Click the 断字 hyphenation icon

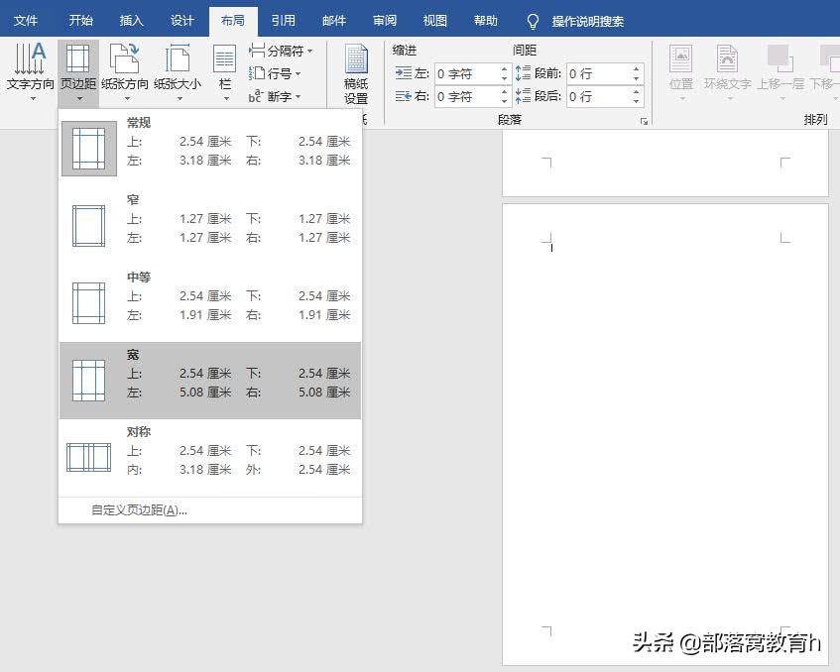point(256,96)
